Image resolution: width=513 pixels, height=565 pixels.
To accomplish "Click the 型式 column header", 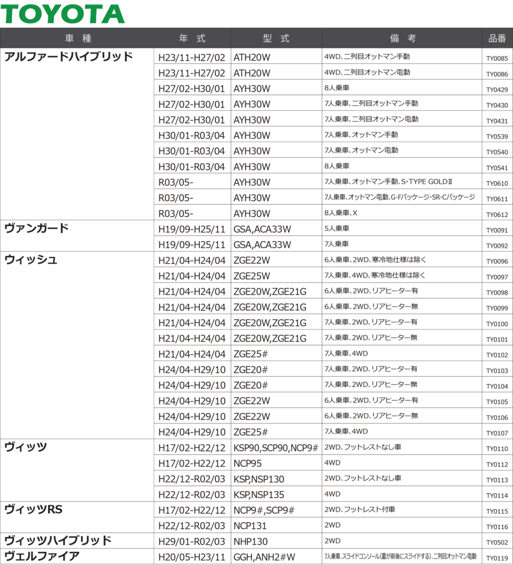I will pos(276,38).
